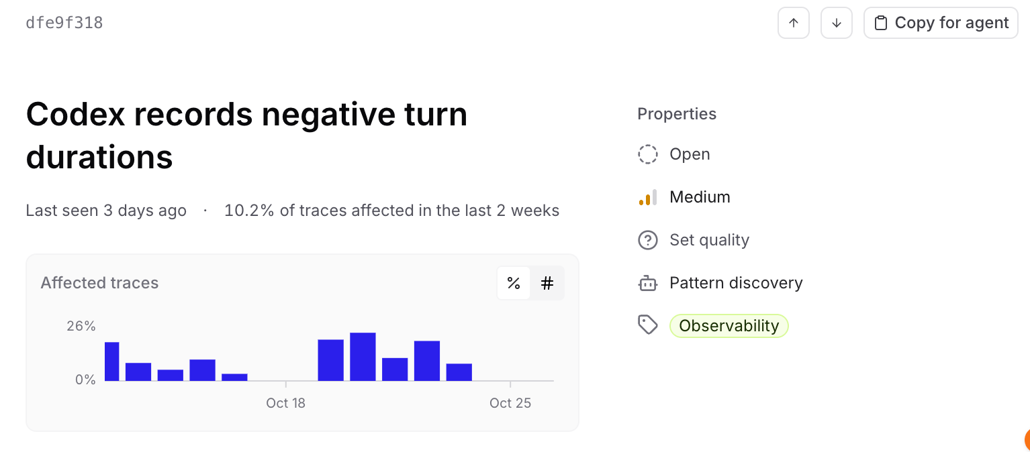Click the clipboard icon in Copy for agent
1030x452 pixels.
[x=881, y=23]
